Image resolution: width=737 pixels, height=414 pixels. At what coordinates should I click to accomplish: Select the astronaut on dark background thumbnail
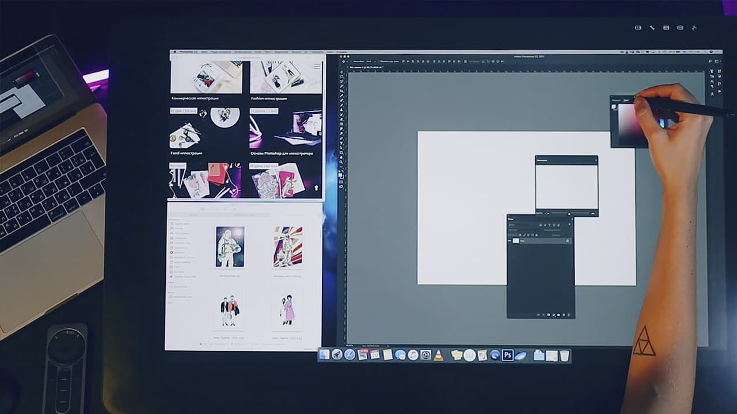tap(230, 247)
